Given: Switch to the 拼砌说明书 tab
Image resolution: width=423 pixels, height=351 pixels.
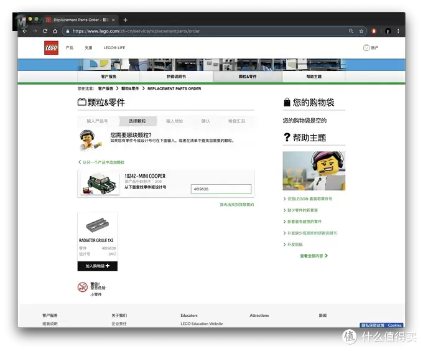Looking at the screenshot, I should coord(177,77).
